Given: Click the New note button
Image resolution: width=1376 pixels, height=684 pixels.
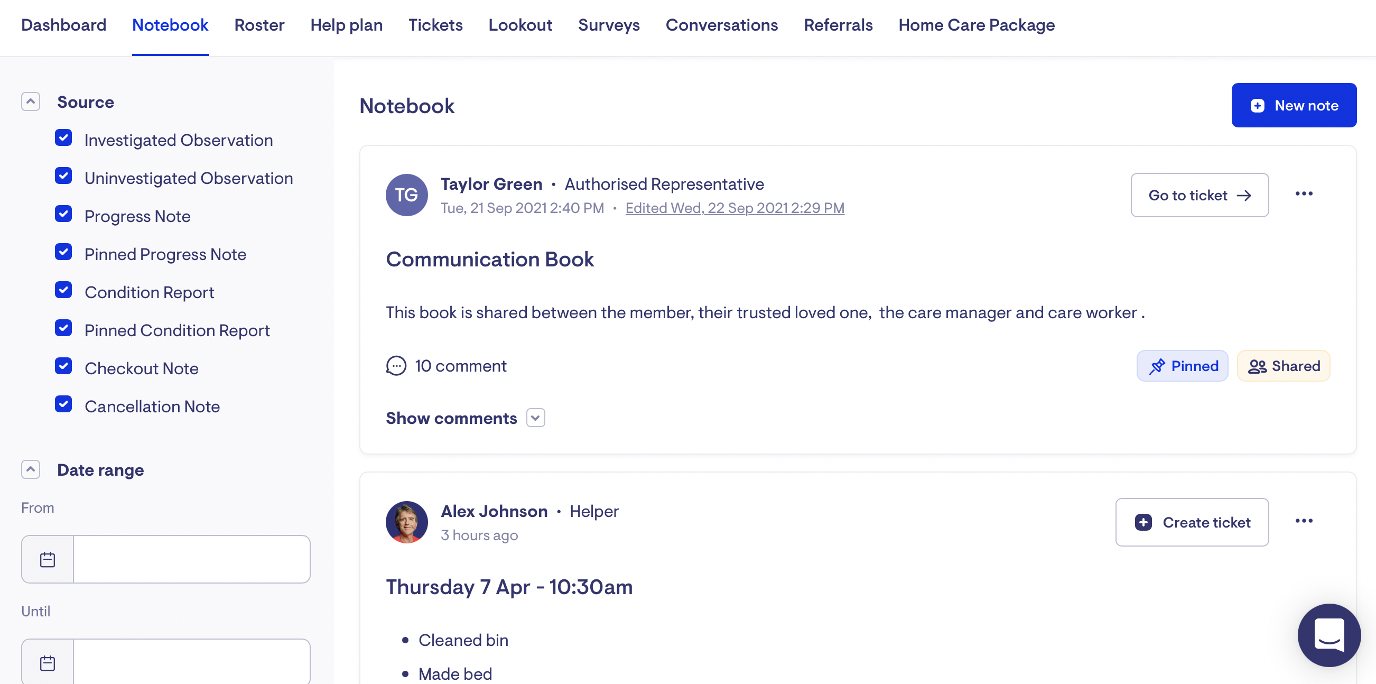Looking at the screenshot, I should (x=1293, y=105).
